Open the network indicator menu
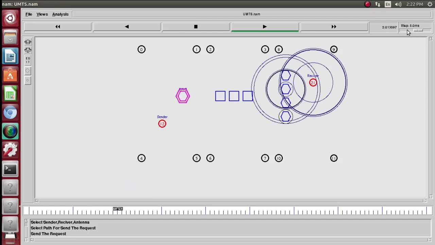This screenshot has height=245, width=435. click(378, 4)
